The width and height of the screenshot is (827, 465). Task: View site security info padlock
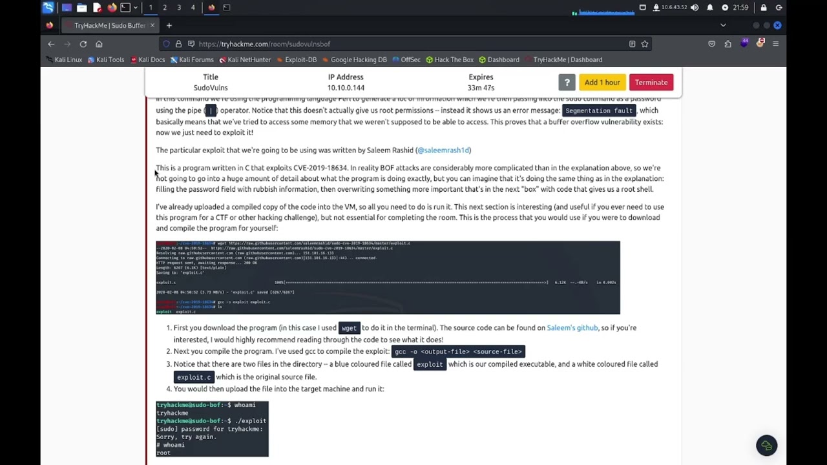coord(179,44)
